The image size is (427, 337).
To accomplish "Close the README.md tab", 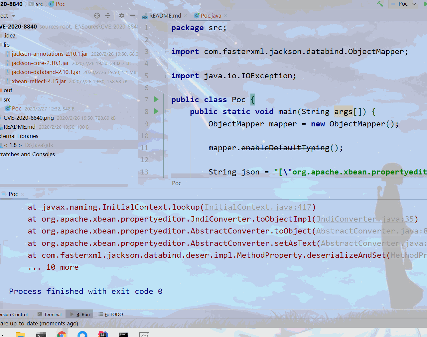I will coord(185,16).
